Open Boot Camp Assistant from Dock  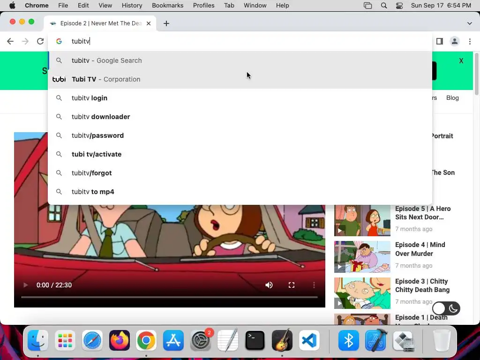[x=403, y=340]
